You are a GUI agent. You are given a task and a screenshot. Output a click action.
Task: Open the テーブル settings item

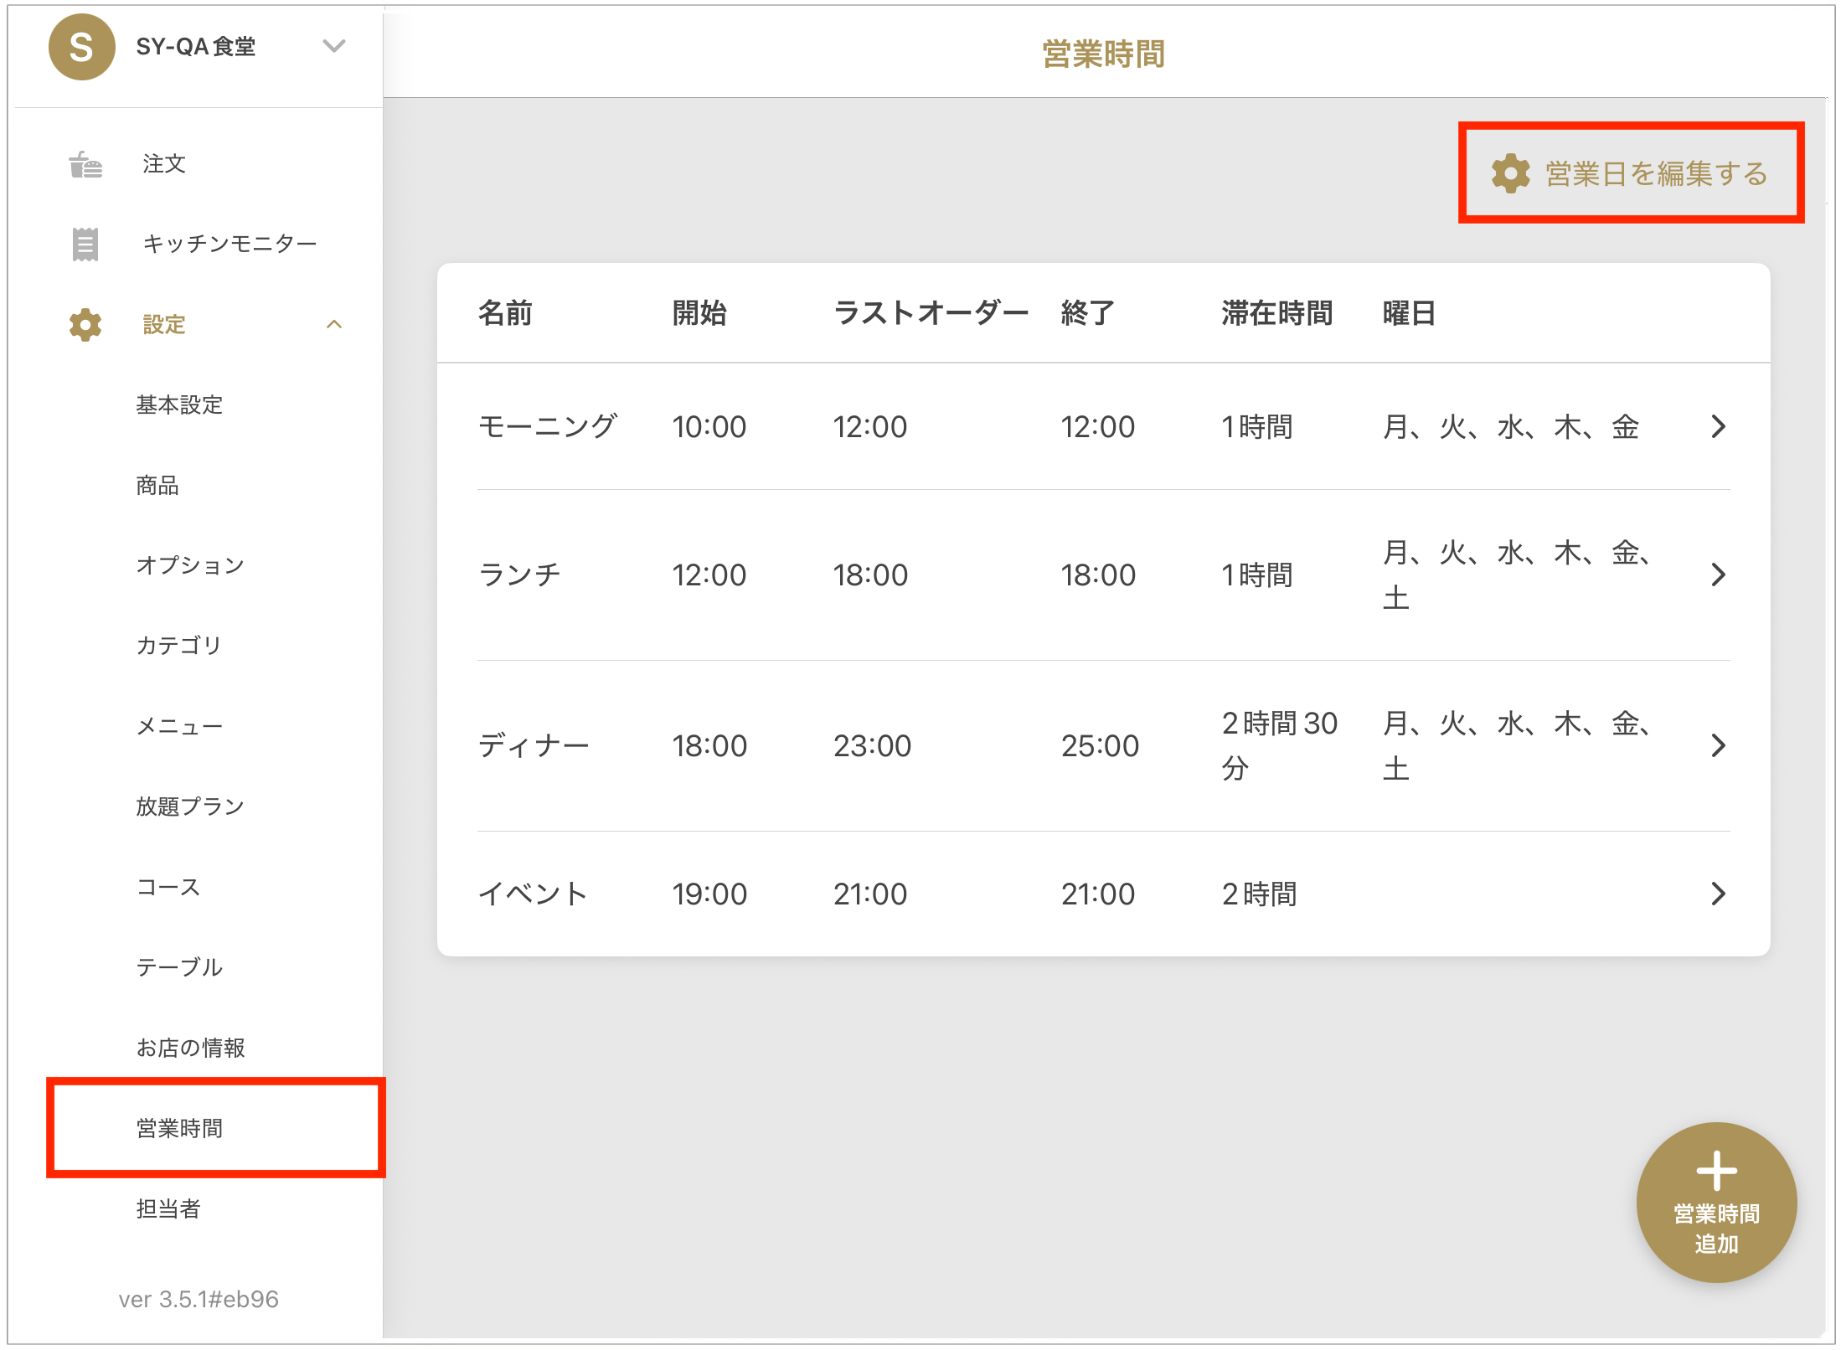click(x=179, y=967)
